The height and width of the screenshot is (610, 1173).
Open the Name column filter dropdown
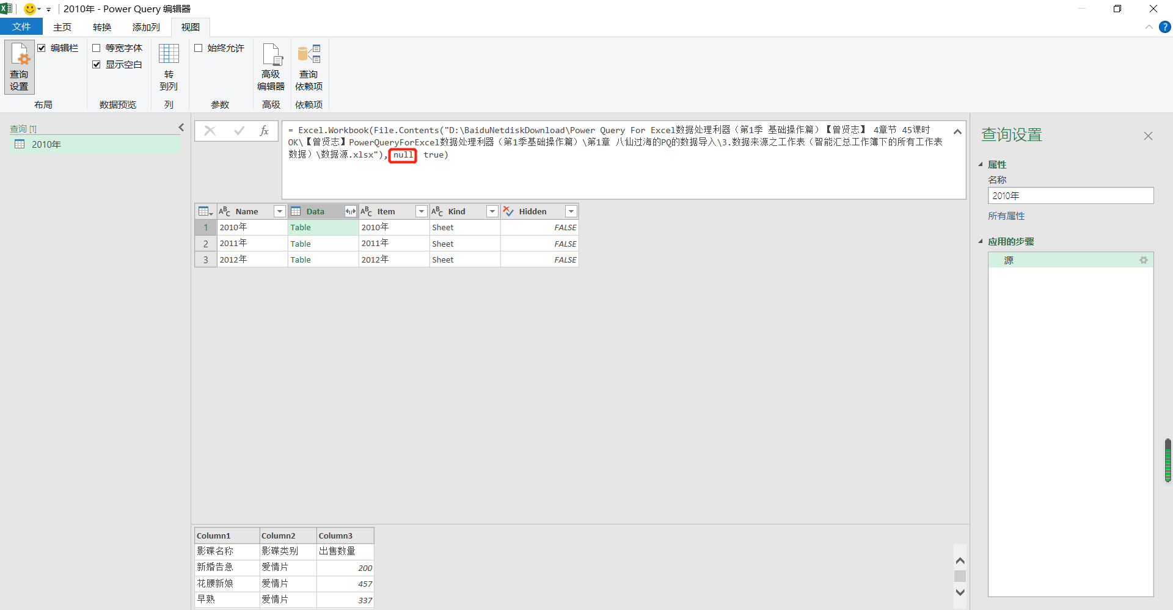pyautogui.click(x=280, y=211)
